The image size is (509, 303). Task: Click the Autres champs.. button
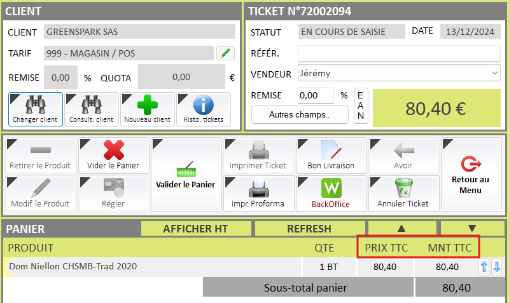click(x=299, y=115)
